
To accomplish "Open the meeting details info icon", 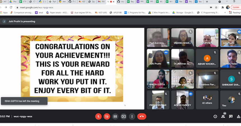I will [x=215, y=116].
